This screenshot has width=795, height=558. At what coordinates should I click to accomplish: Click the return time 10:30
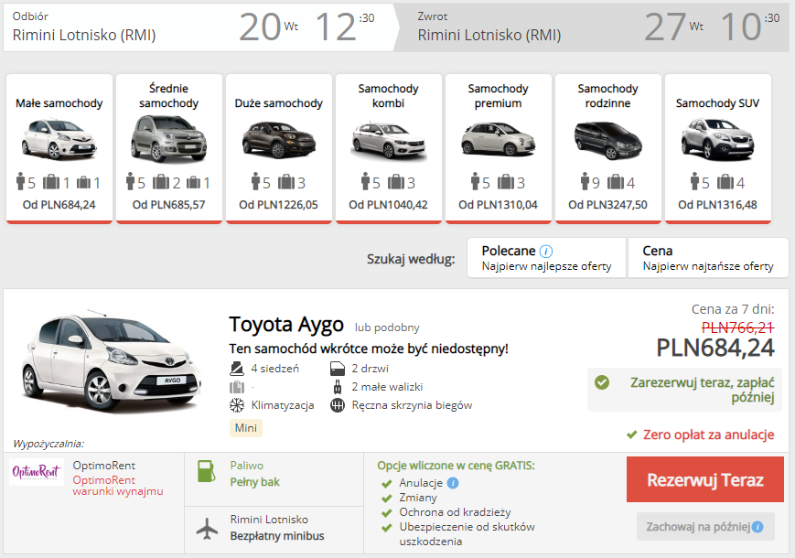[x=750, y=27]
